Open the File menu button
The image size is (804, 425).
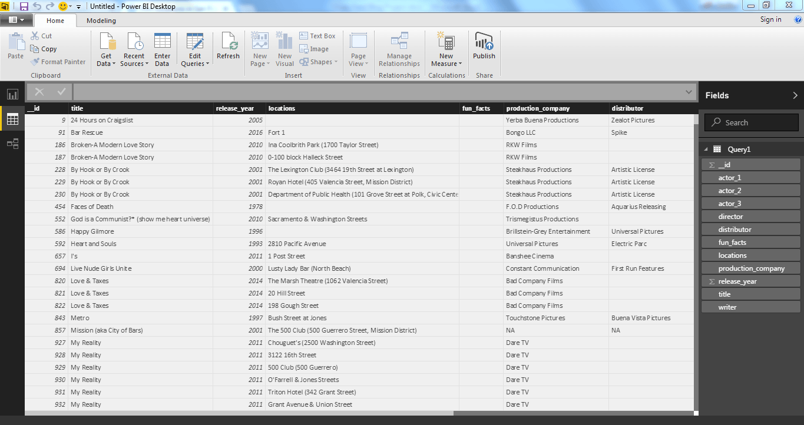coord(16,20)
